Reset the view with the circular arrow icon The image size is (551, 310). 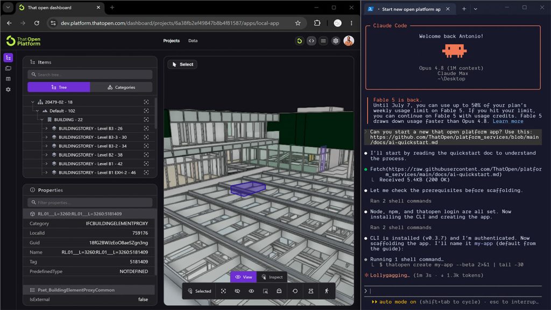295,291
